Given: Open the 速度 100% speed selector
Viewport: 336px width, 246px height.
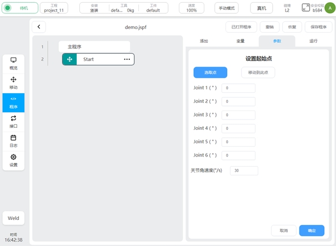Looking at the screenshot, I should tap(191, 8).
